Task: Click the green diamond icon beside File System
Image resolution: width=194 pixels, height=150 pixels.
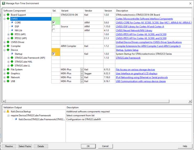Action: coord(8,70)
